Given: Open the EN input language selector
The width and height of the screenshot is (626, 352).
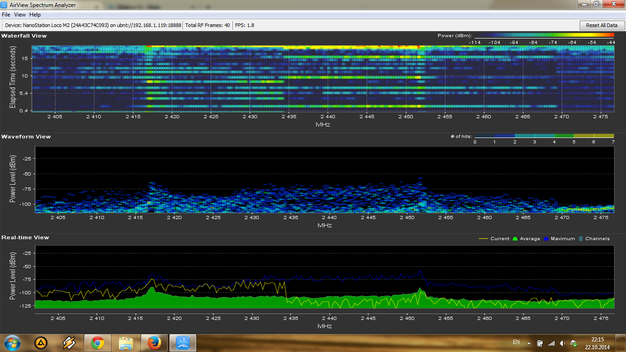Looking at the screenshot, I should point(516,342).
